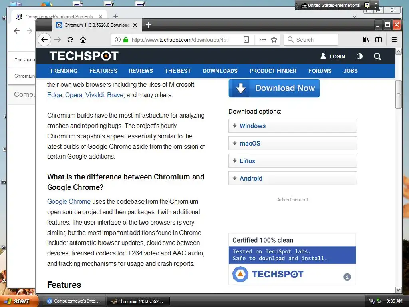Open the REVIEWS menu item

[141, 71]
